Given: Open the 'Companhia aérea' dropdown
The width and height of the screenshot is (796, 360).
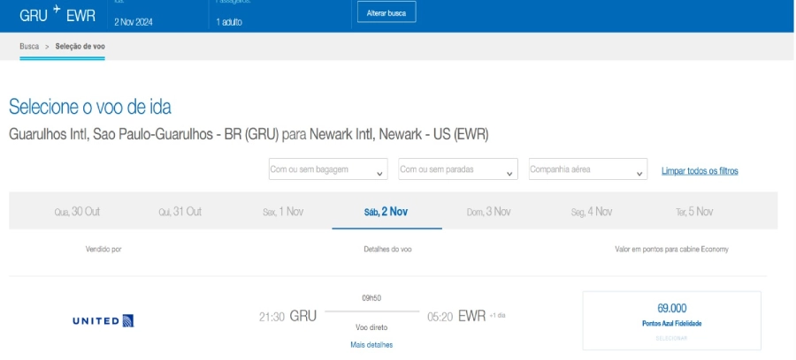Looking at the screenshot, I should [x=588, y=169].
